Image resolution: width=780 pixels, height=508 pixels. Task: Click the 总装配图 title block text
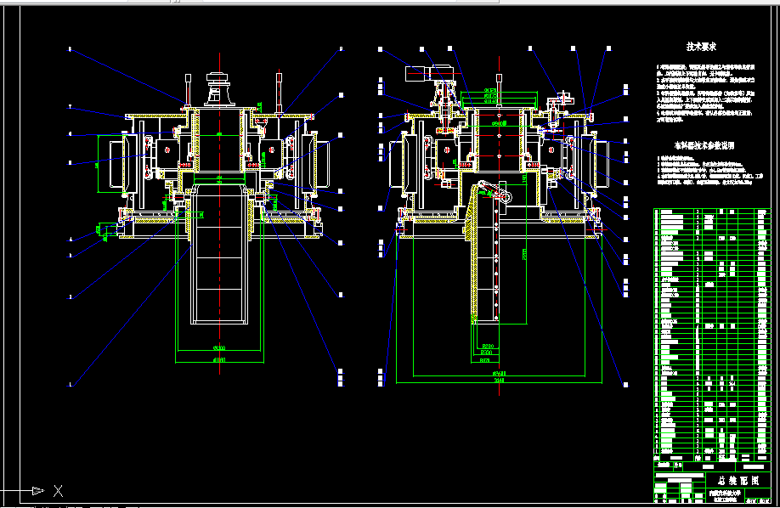point(738,480)
